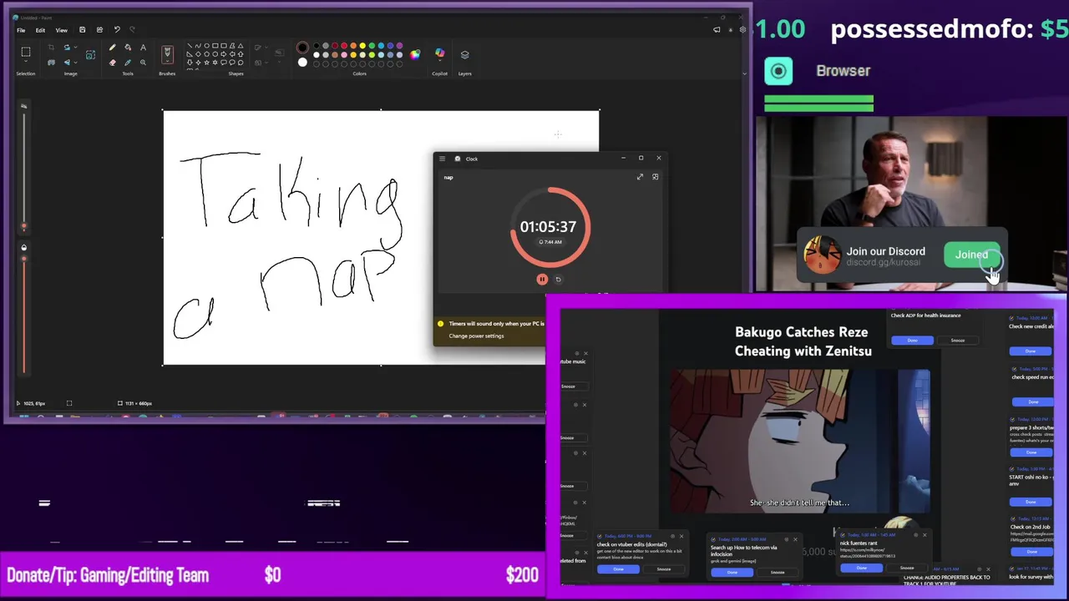This screenshot has width=1069, height=601.
Task: Open the Paint settings gear
Action: coord(742,30)
